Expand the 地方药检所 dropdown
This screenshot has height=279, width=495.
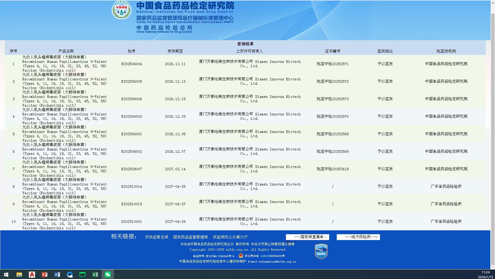click(x=358, y=237)
